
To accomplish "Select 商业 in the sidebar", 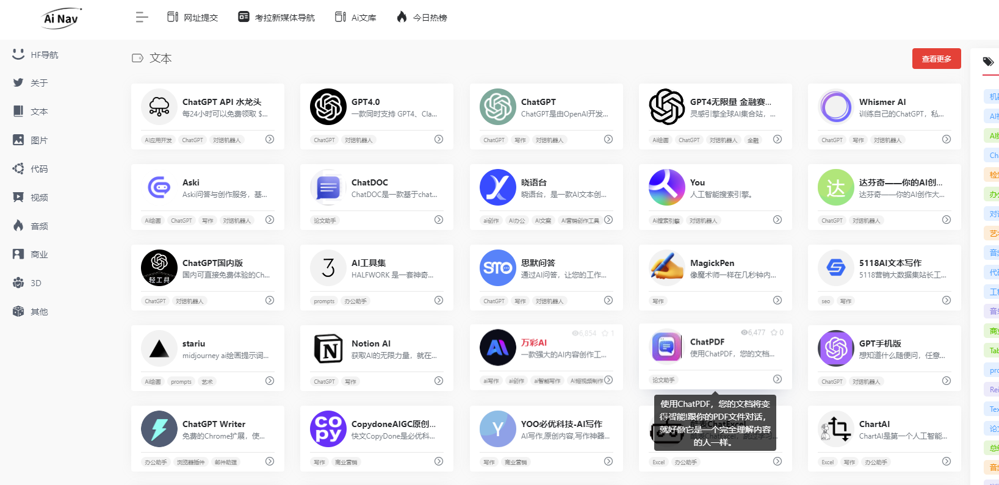I will [31, 254].
